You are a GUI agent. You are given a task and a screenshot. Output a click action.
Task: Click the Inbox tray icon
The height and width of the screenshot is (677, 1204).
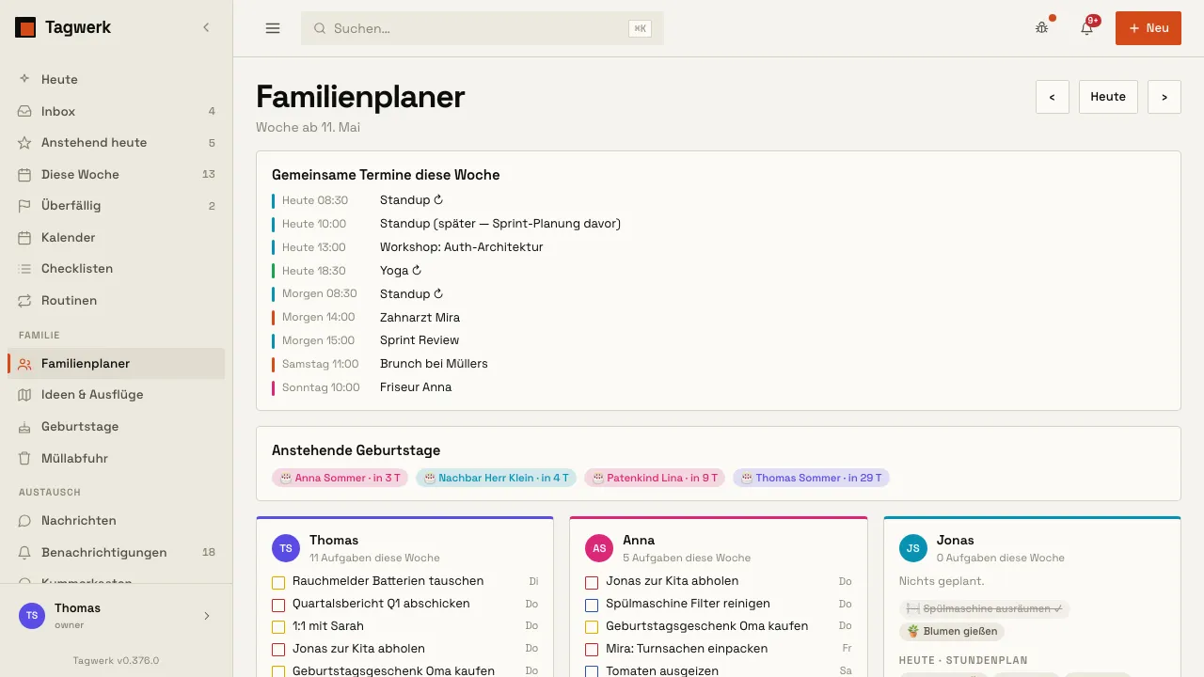coord(24,111)
